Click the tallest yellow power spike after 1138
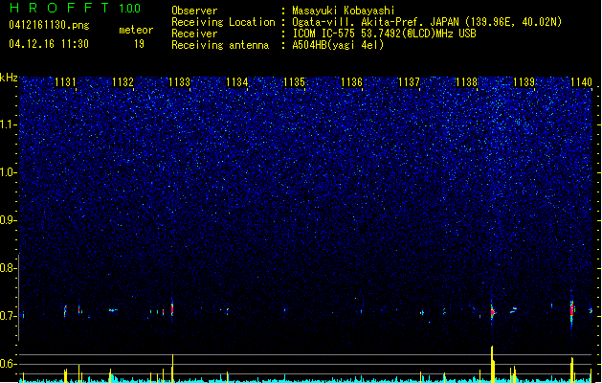Viewport: 602px width, 383px height. 492,364
